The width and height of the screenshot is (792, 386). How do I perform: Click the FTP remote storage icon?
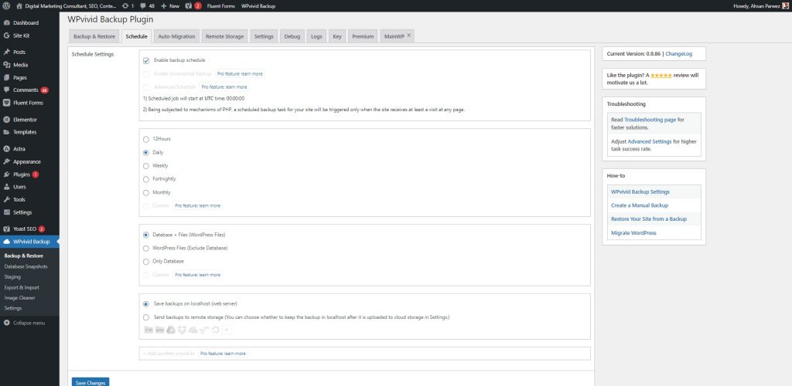pyautogui.click(x=148, y=330)
